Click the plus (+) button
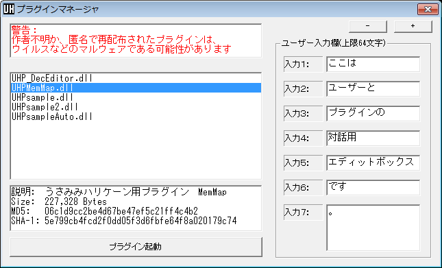This screenshot has width=442, height=268. [x=413, y=26]
